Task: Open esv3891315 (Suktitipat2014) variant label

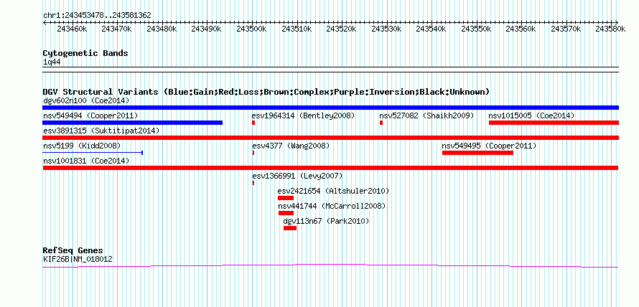Action: pos(101,131)
